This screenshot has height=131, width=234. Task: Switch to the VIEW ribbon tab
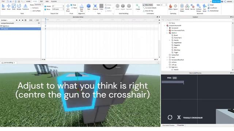point(47,1)
